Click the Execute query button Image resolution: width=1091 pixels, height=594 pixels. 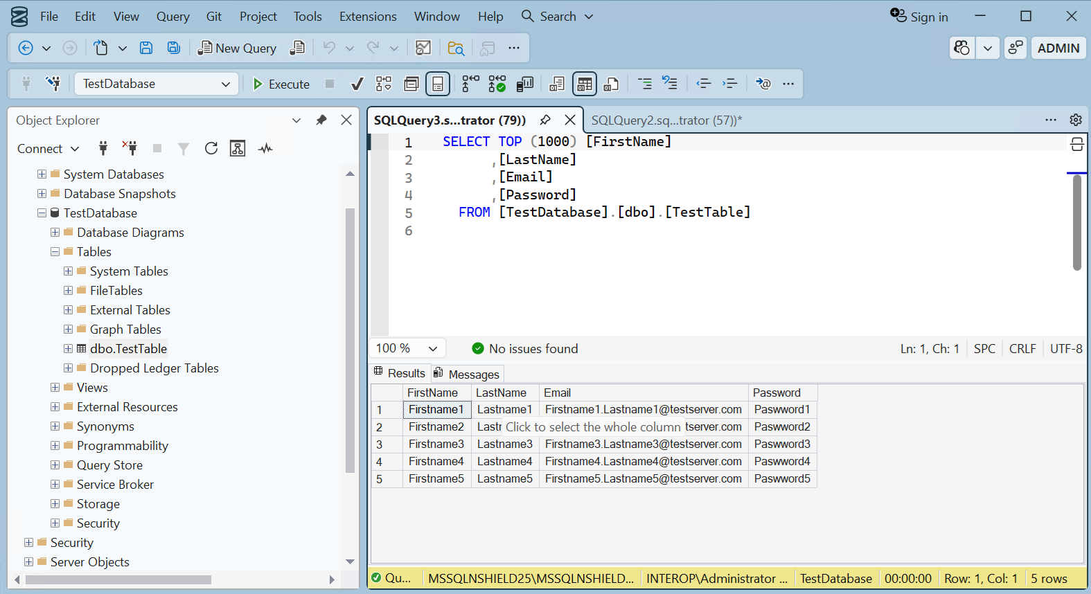281,84
